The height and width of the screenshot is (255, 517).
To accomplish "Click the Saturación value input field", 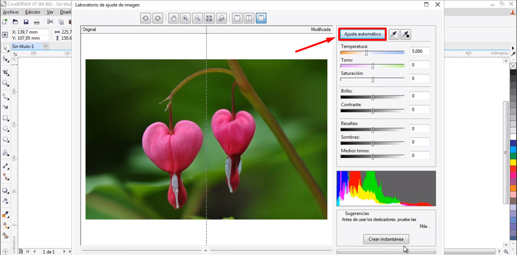I will point(419,78).
